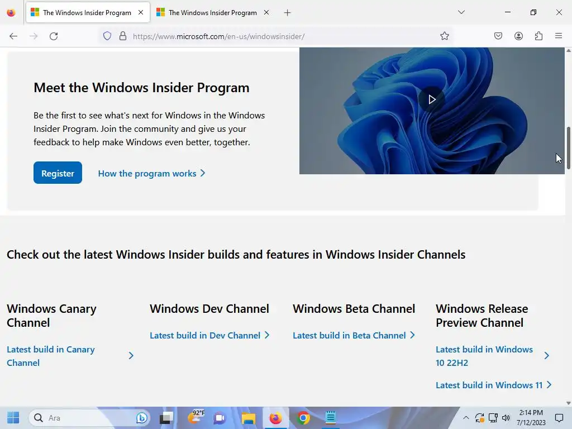Open the Save to Pocket icon
The image size is (572, 429).
(498, 36)
